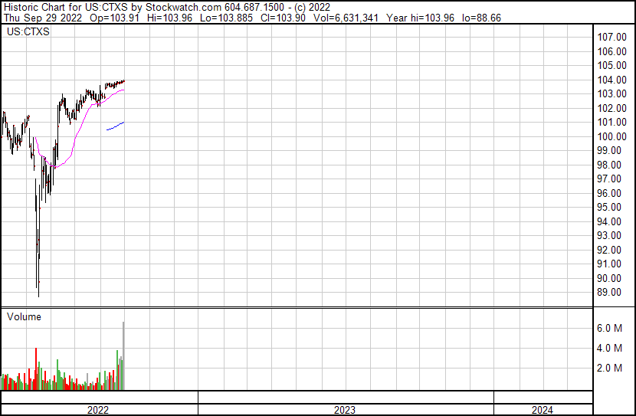Click the 96.00 price axis label
This screenshot has height=416, width=636.
[x=609, y=193]
